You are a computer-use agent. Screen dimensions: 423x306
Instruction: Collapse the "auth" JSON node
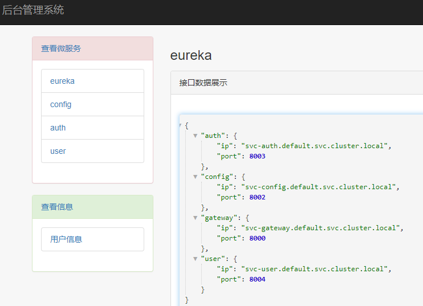pyautogui.click(x=196, y=136)
